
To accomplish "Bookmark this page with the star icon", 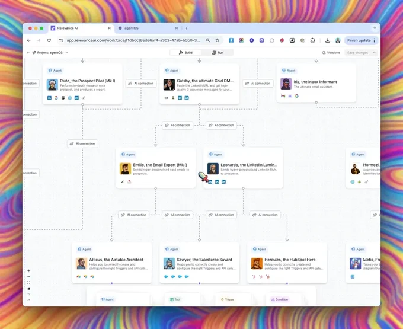I will pos(217,40).
